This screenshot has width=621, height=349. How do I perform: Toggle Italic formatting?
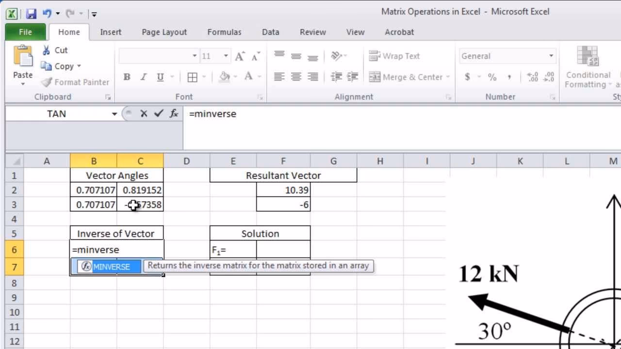[143, 77]
